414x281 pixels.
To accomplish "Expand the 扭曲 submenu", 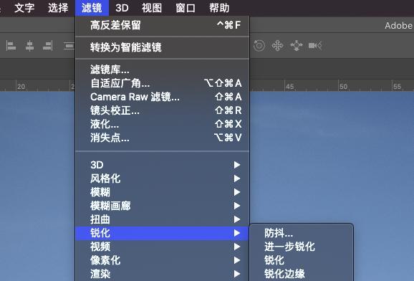I will coord(163,219).
